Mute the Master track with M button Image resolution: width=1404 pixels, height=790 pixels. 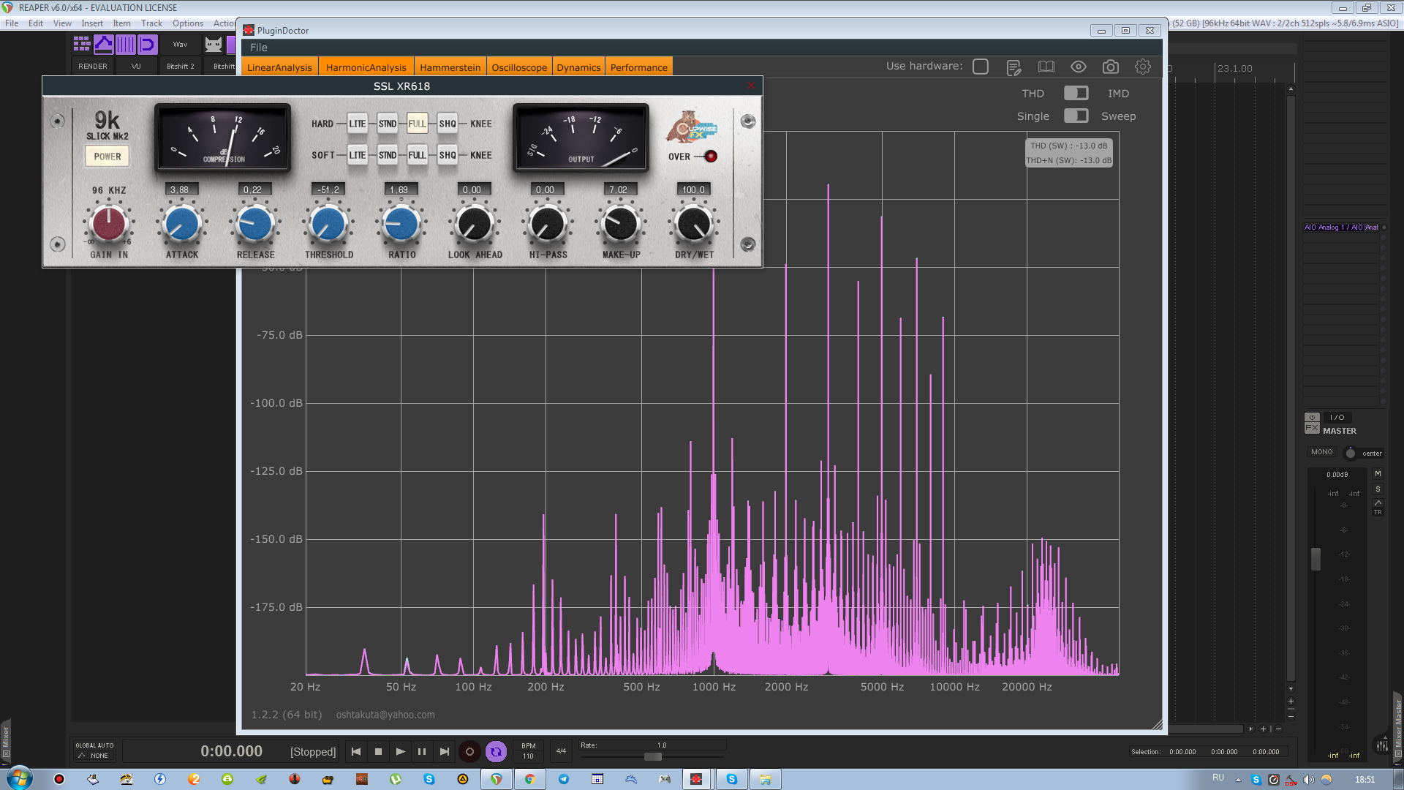1378,474
